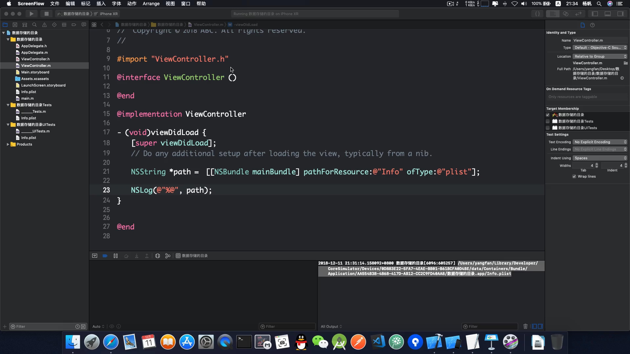Go back in editor history
Screen dimensions: 630x354
(102, 25)
